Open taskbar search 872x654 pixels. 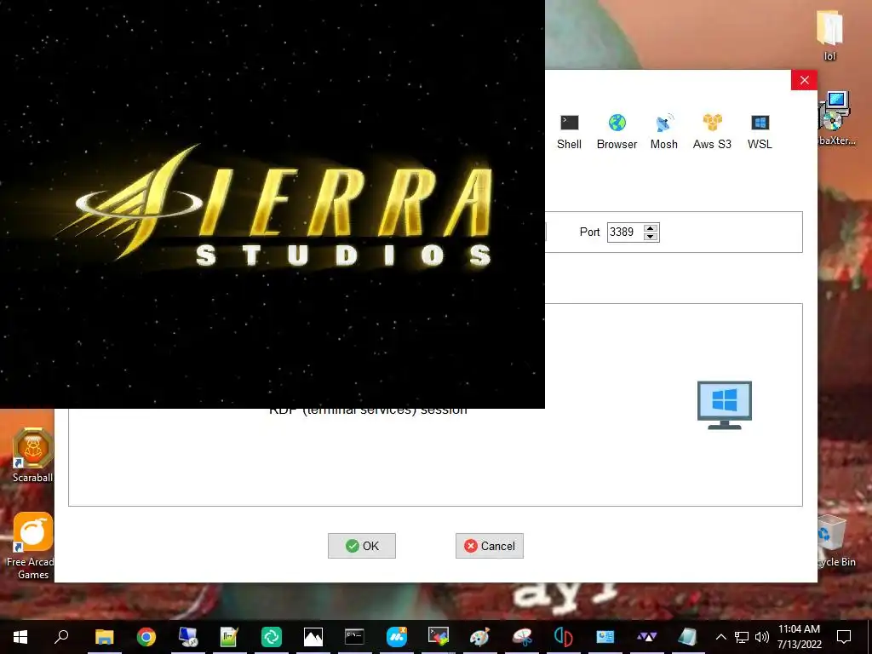(x=61, y=637)
